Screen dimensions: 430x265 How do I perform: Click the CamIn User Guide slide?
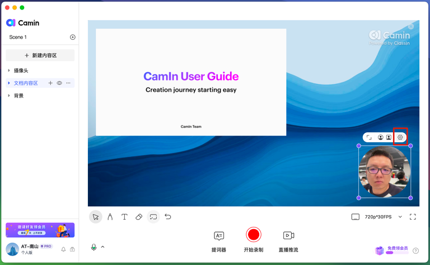tap(191, 82)
